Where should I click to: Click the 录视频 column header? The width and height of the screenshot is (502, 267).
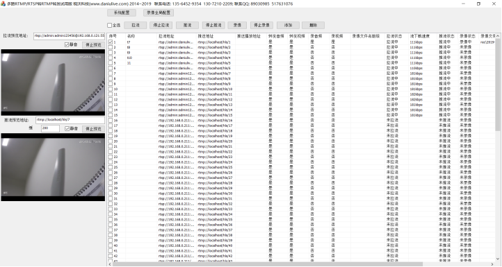coord(340,36)
